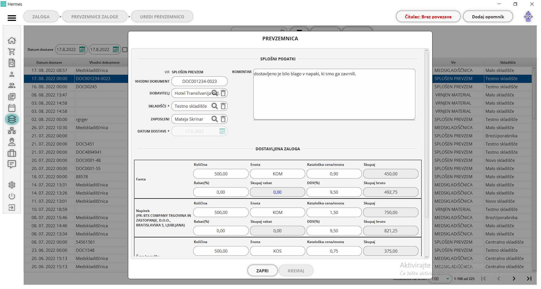This screenshot has height=289, width=541.
Task: Clear the Skladišče field with trash icon
Action: coord(223,106)
